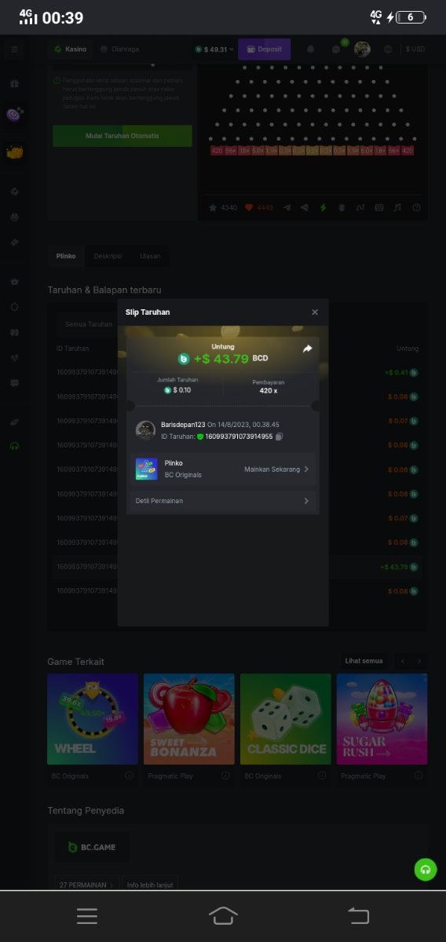Open the balance $49.31 dropdown
Screen dimensions: 446x942
tap(214, 49)
